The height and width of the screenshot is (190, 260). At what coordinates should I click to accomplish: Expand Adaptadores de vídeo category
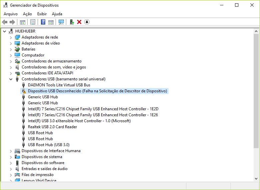[11, 44]
